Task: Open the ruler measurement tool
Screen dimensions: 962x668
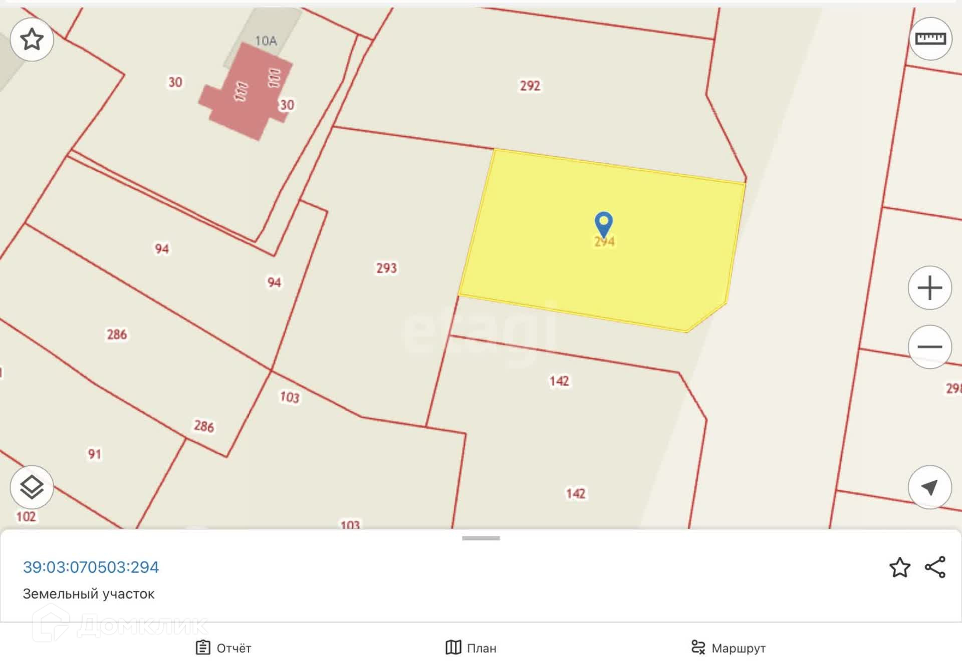Action: (930, 39)
